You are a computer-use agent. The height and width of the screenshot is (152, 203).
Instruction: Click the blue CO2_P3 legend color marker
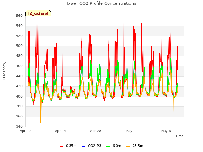coord(84,146)
